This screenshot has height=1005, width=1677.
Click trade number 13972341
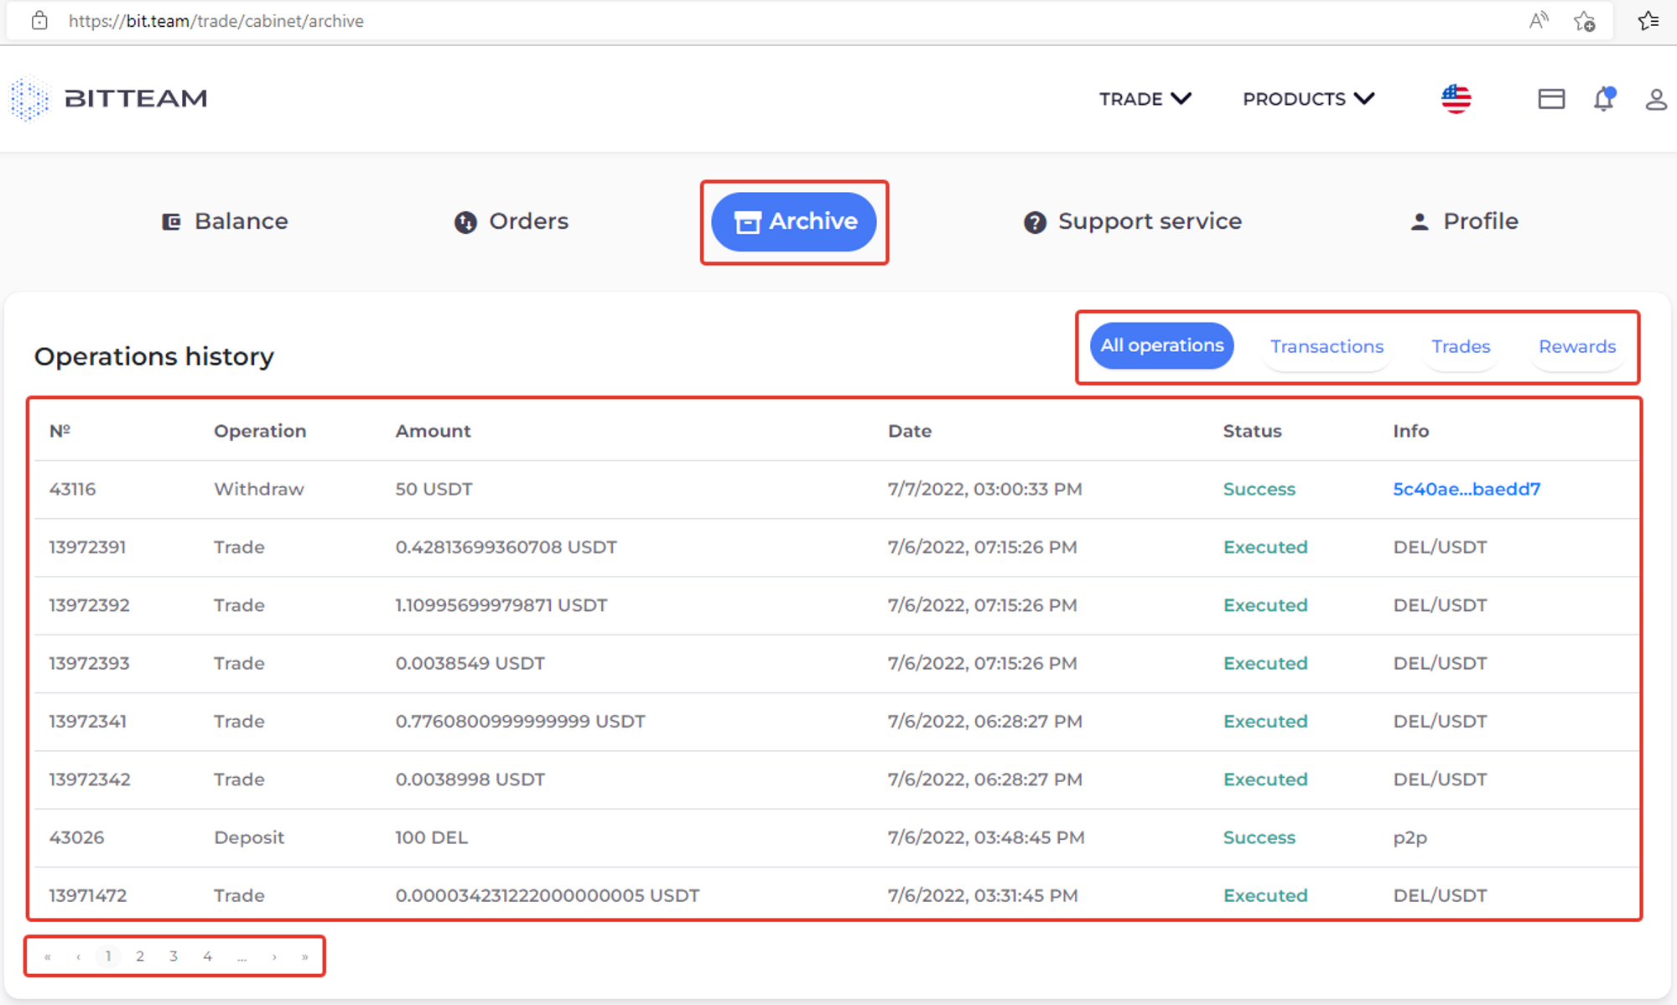[x=87, y=722]
